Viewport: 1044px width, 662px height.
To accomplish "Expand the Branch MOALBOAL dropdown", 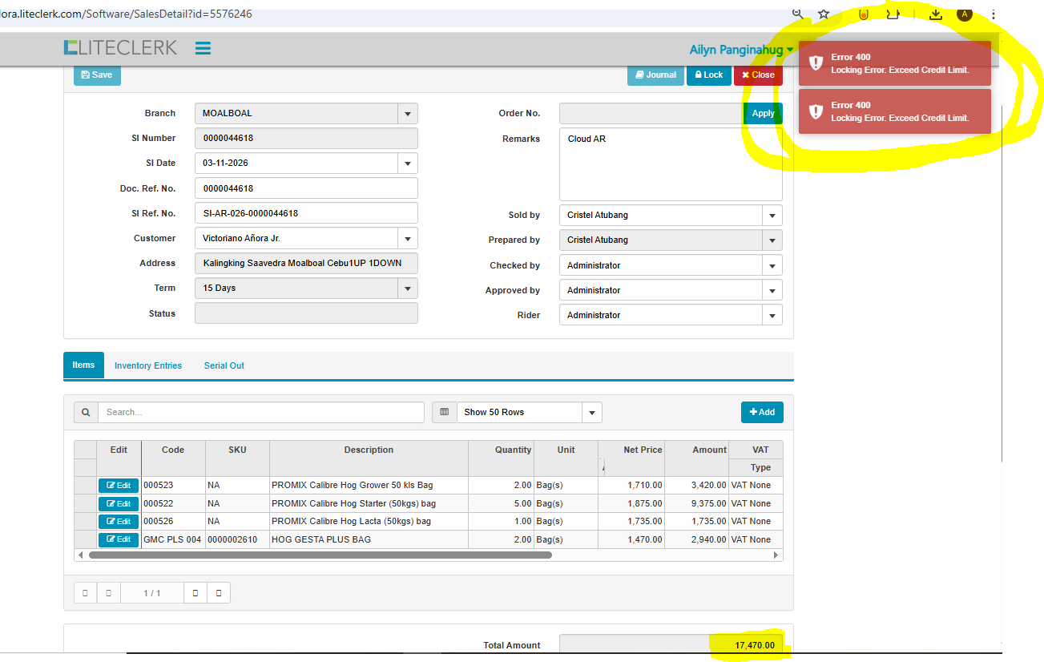I will [407, 114].
